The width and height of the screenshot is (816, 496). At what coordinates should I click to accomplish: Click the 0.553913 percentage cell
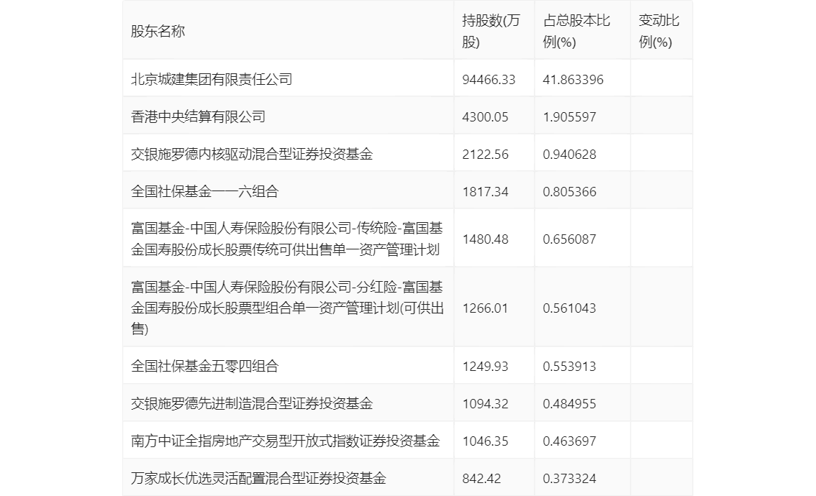point(569,367)
